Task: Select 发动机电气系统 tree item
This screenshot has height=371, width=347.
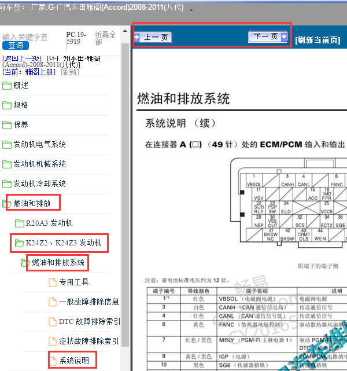Action: click(x=39, y=144)
